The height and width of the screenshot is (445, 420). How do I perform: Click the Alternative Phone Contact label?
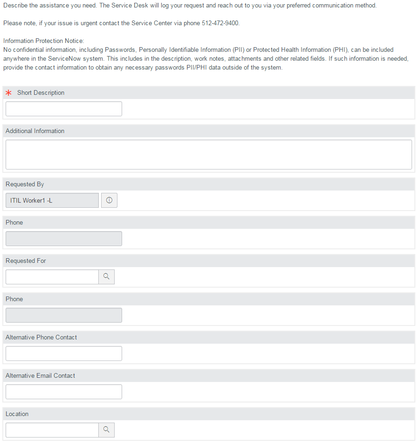pyautogui.click(x=41, y=338)
